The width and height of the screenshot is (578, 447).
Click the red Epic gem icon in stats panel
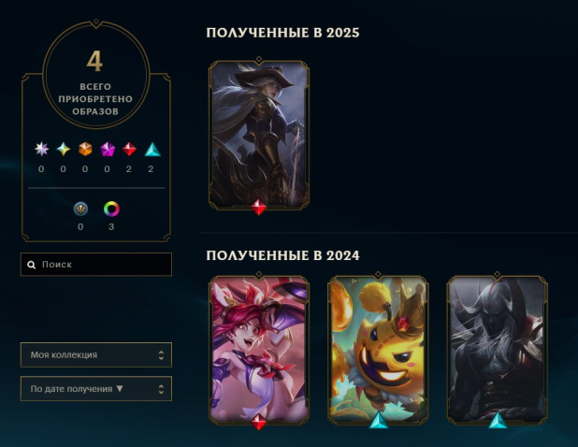pyautogui.click(x=129, y=150)
